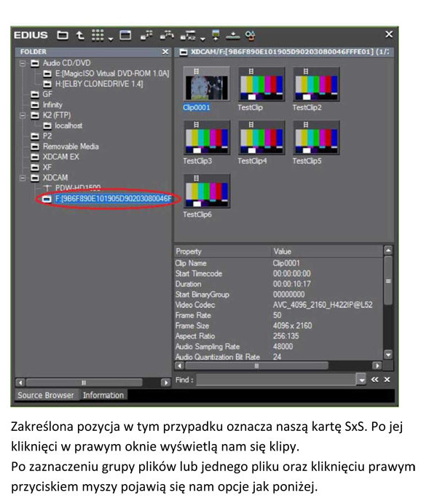Screen dimensions: 437x498
Task: Collapse the Find bar with double arrow
Action: (374, 380)
